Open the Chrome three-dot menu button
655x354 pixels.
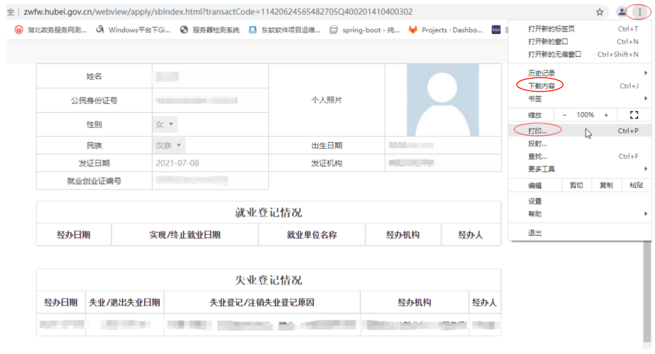tap(640, 12)
